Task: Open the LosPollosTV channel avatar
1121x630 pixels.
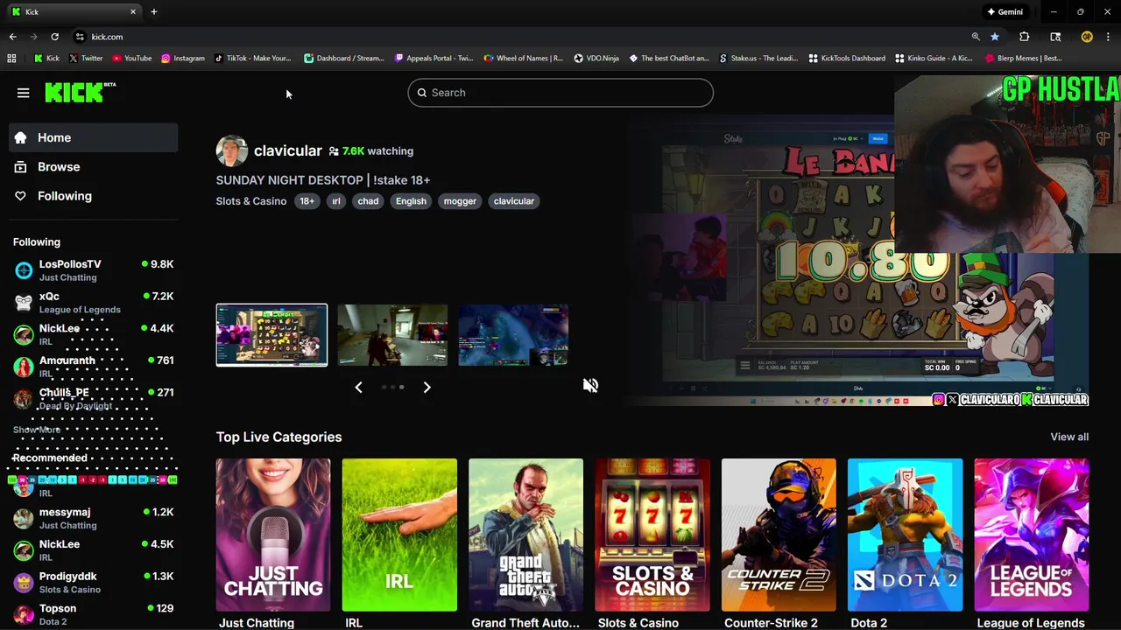Action: pyautogui.click(x=24, y=270)
